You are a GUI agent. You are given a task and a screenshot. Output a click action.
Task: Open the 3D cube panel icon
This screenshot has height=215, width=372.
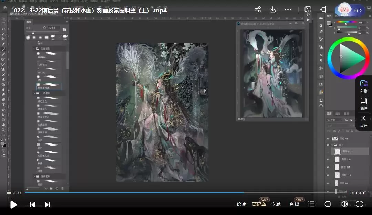pyautogui.click(x=321, y=76)
